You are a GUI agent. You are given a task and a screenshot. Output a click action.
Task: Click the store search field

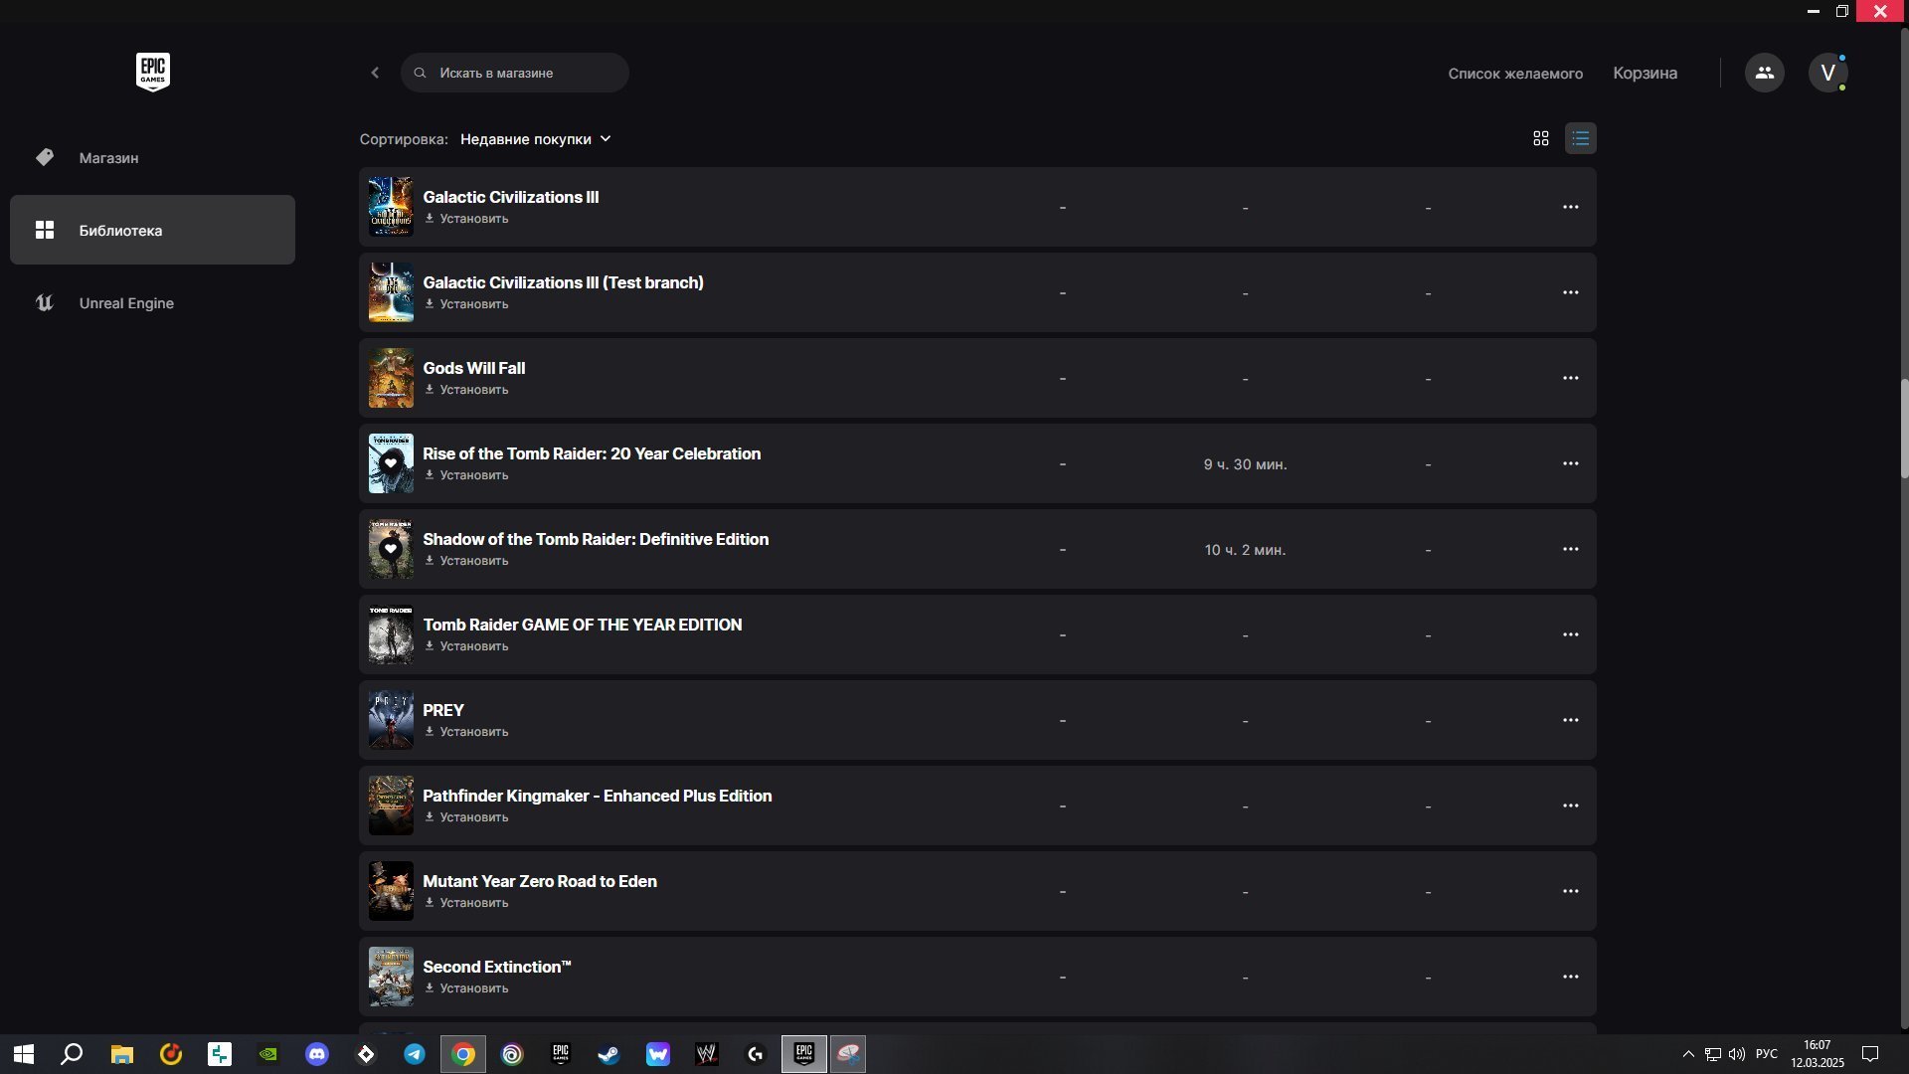point(514,73)
